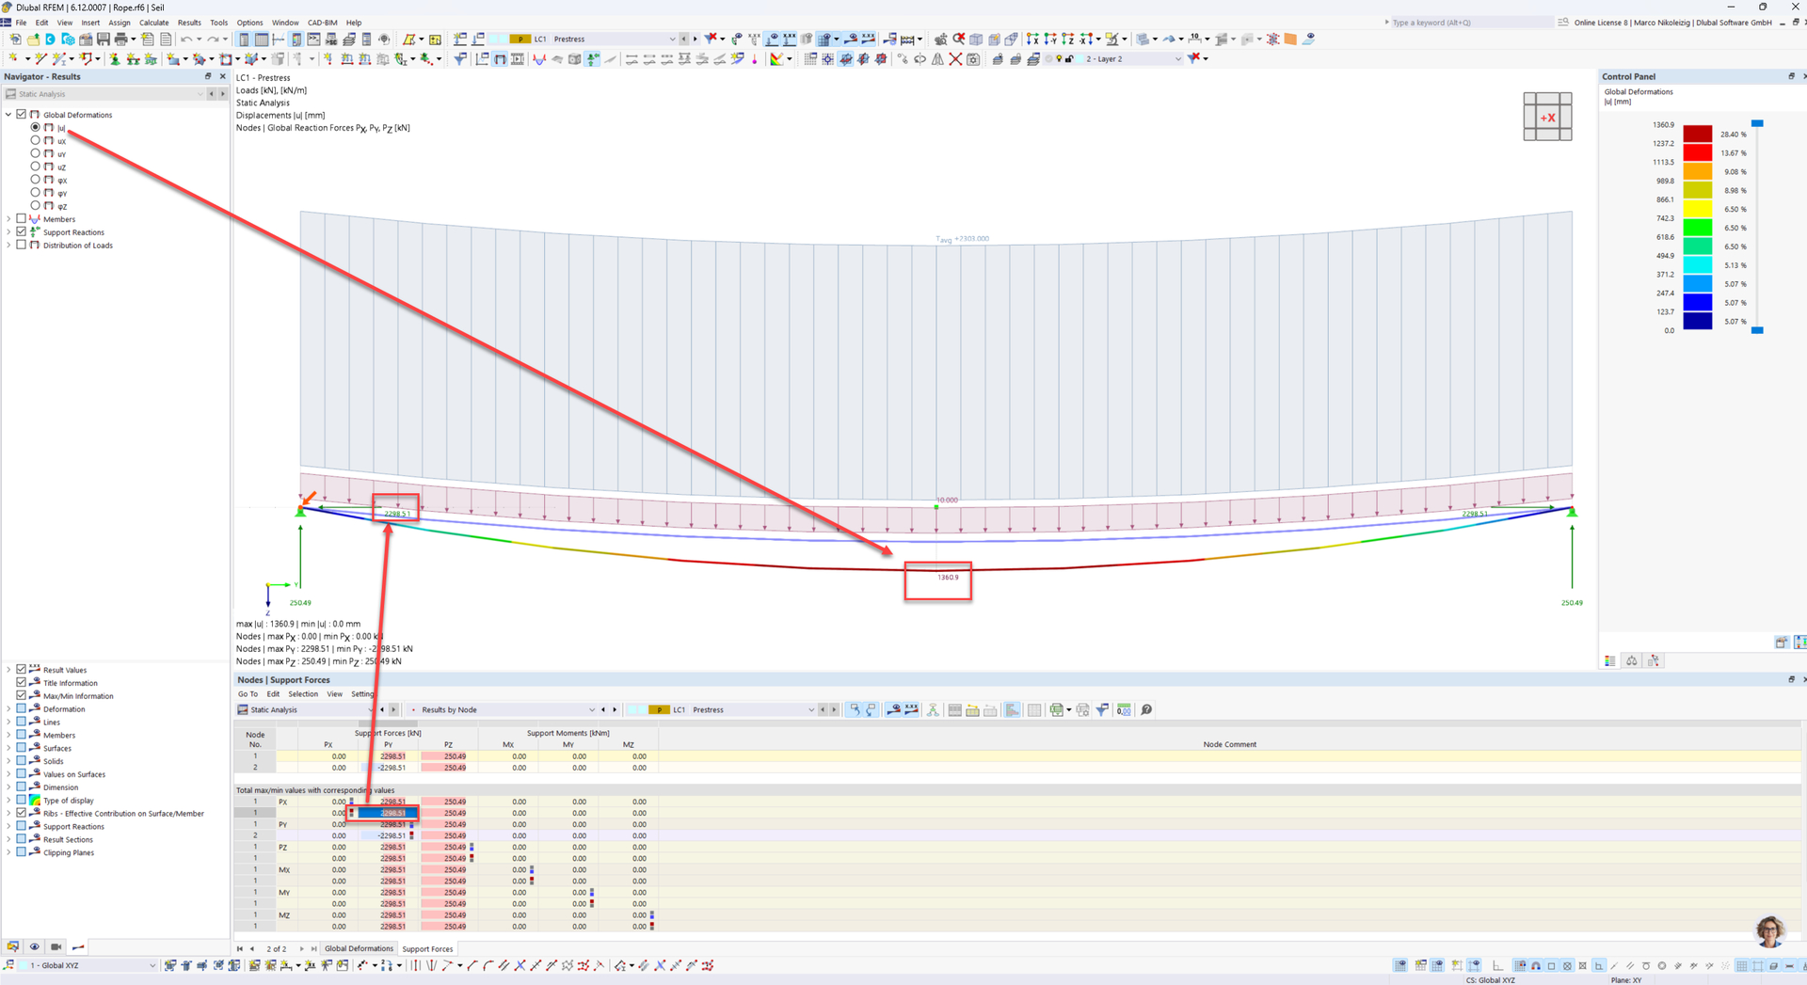Open the Calculate menu

153,23
